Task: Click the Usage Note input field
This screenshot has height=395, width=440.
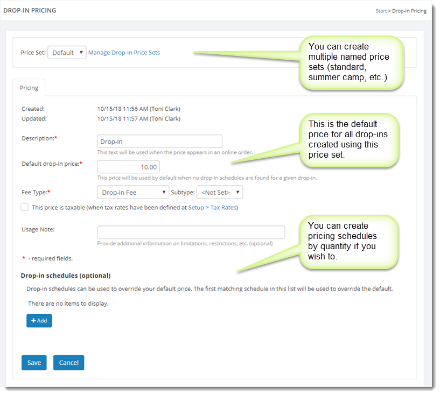Action: 191,232
